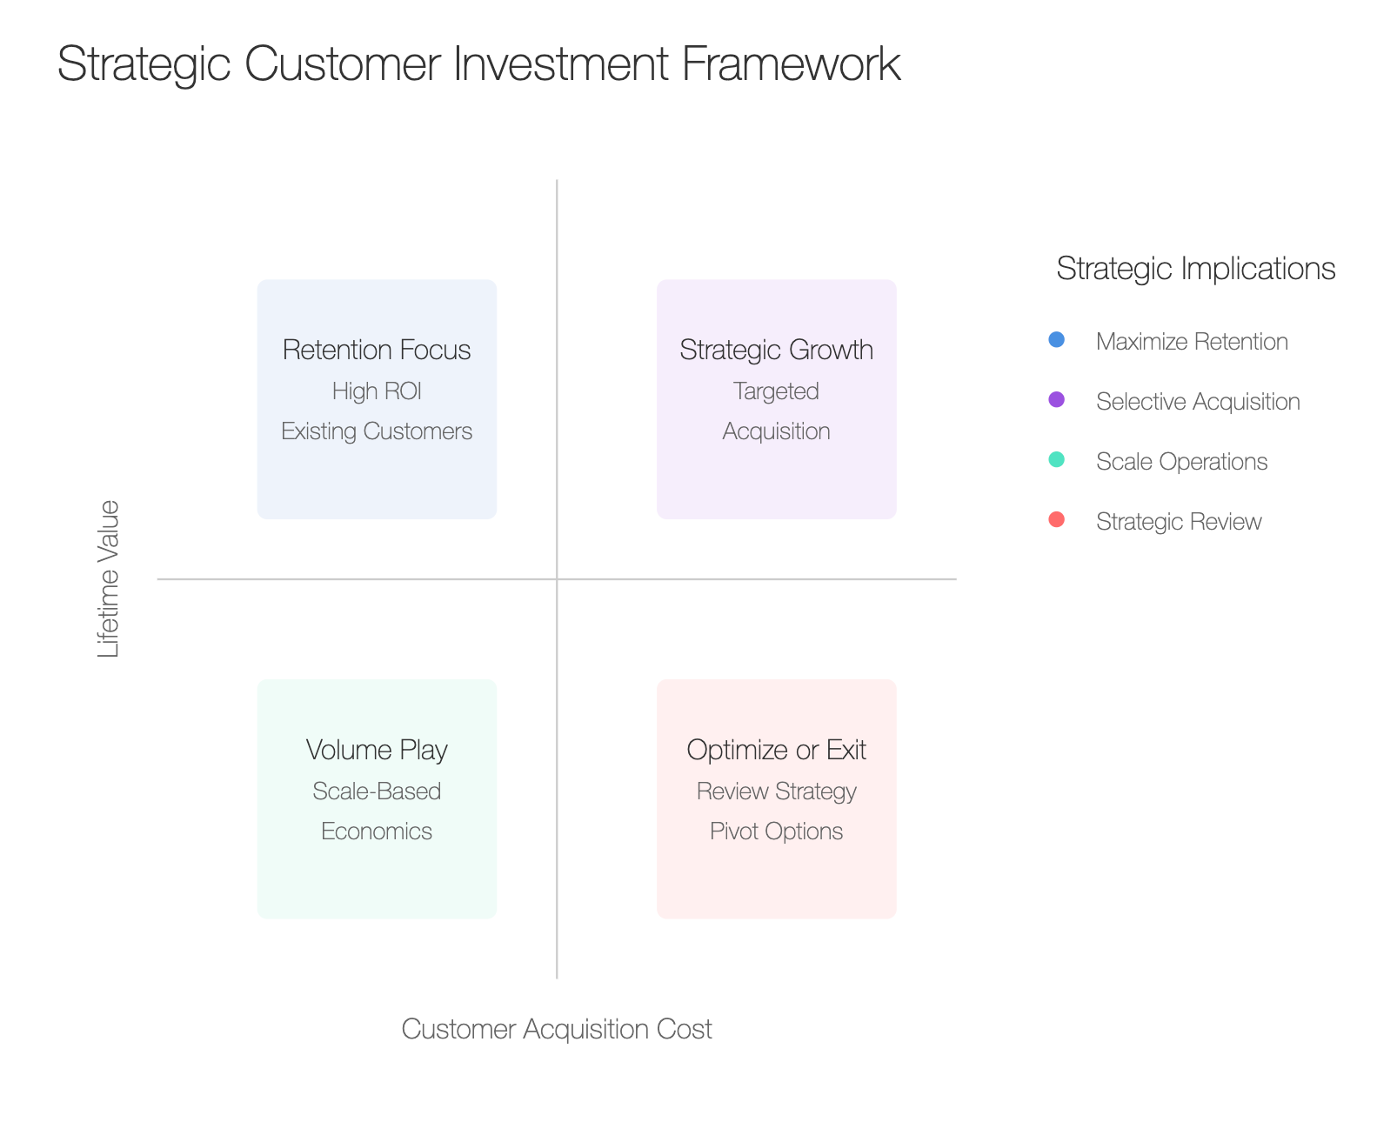The width and height of the screenshot is (1377, 1122).
Task: Select the Volume Play quadrant box
Action: click(377, 798)
